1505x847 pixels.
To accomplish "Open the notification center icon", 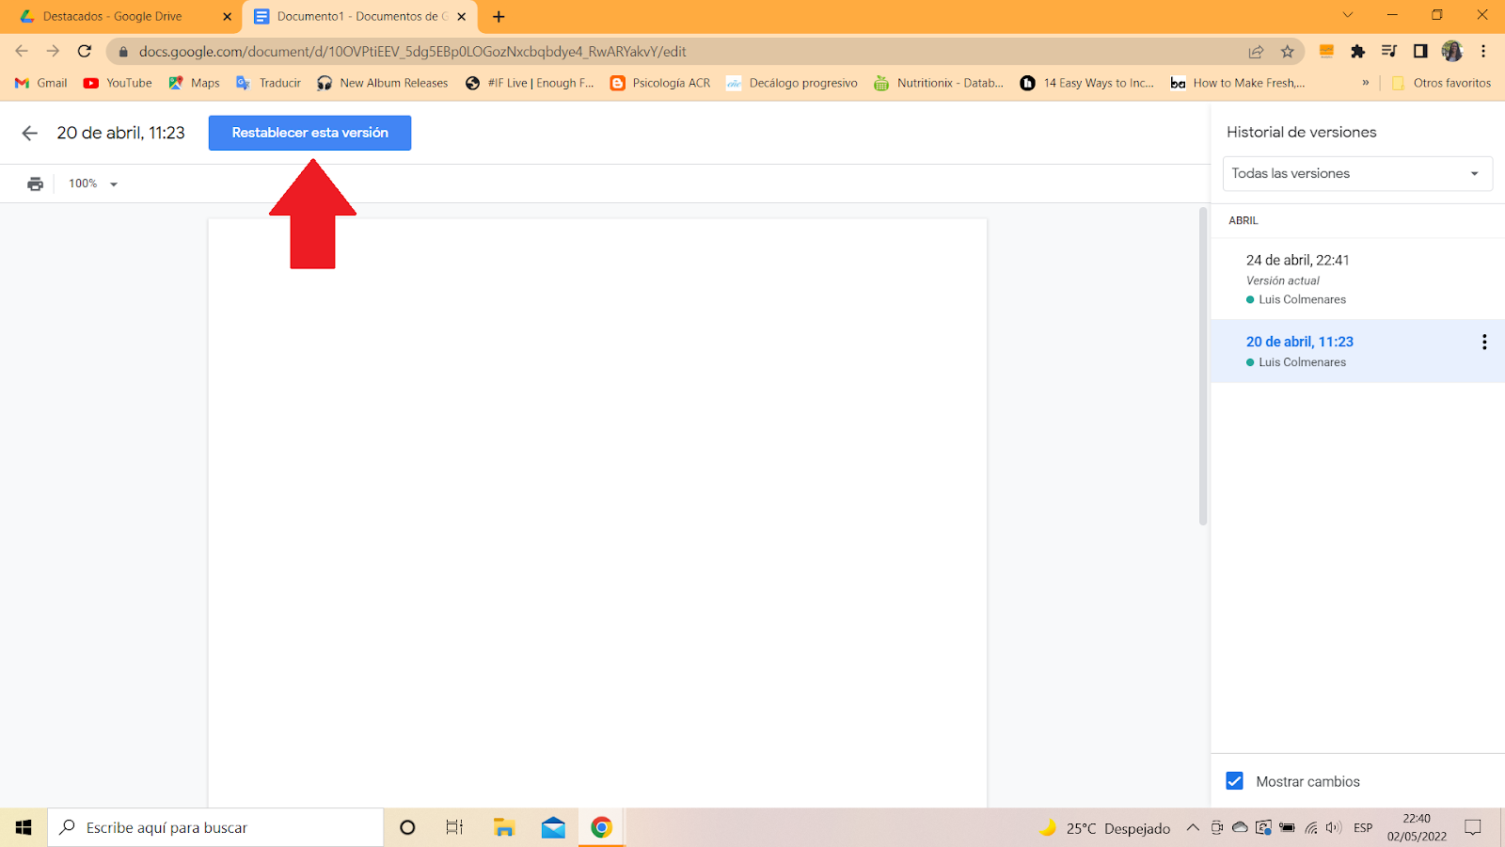I will [x=1473, y=828].
